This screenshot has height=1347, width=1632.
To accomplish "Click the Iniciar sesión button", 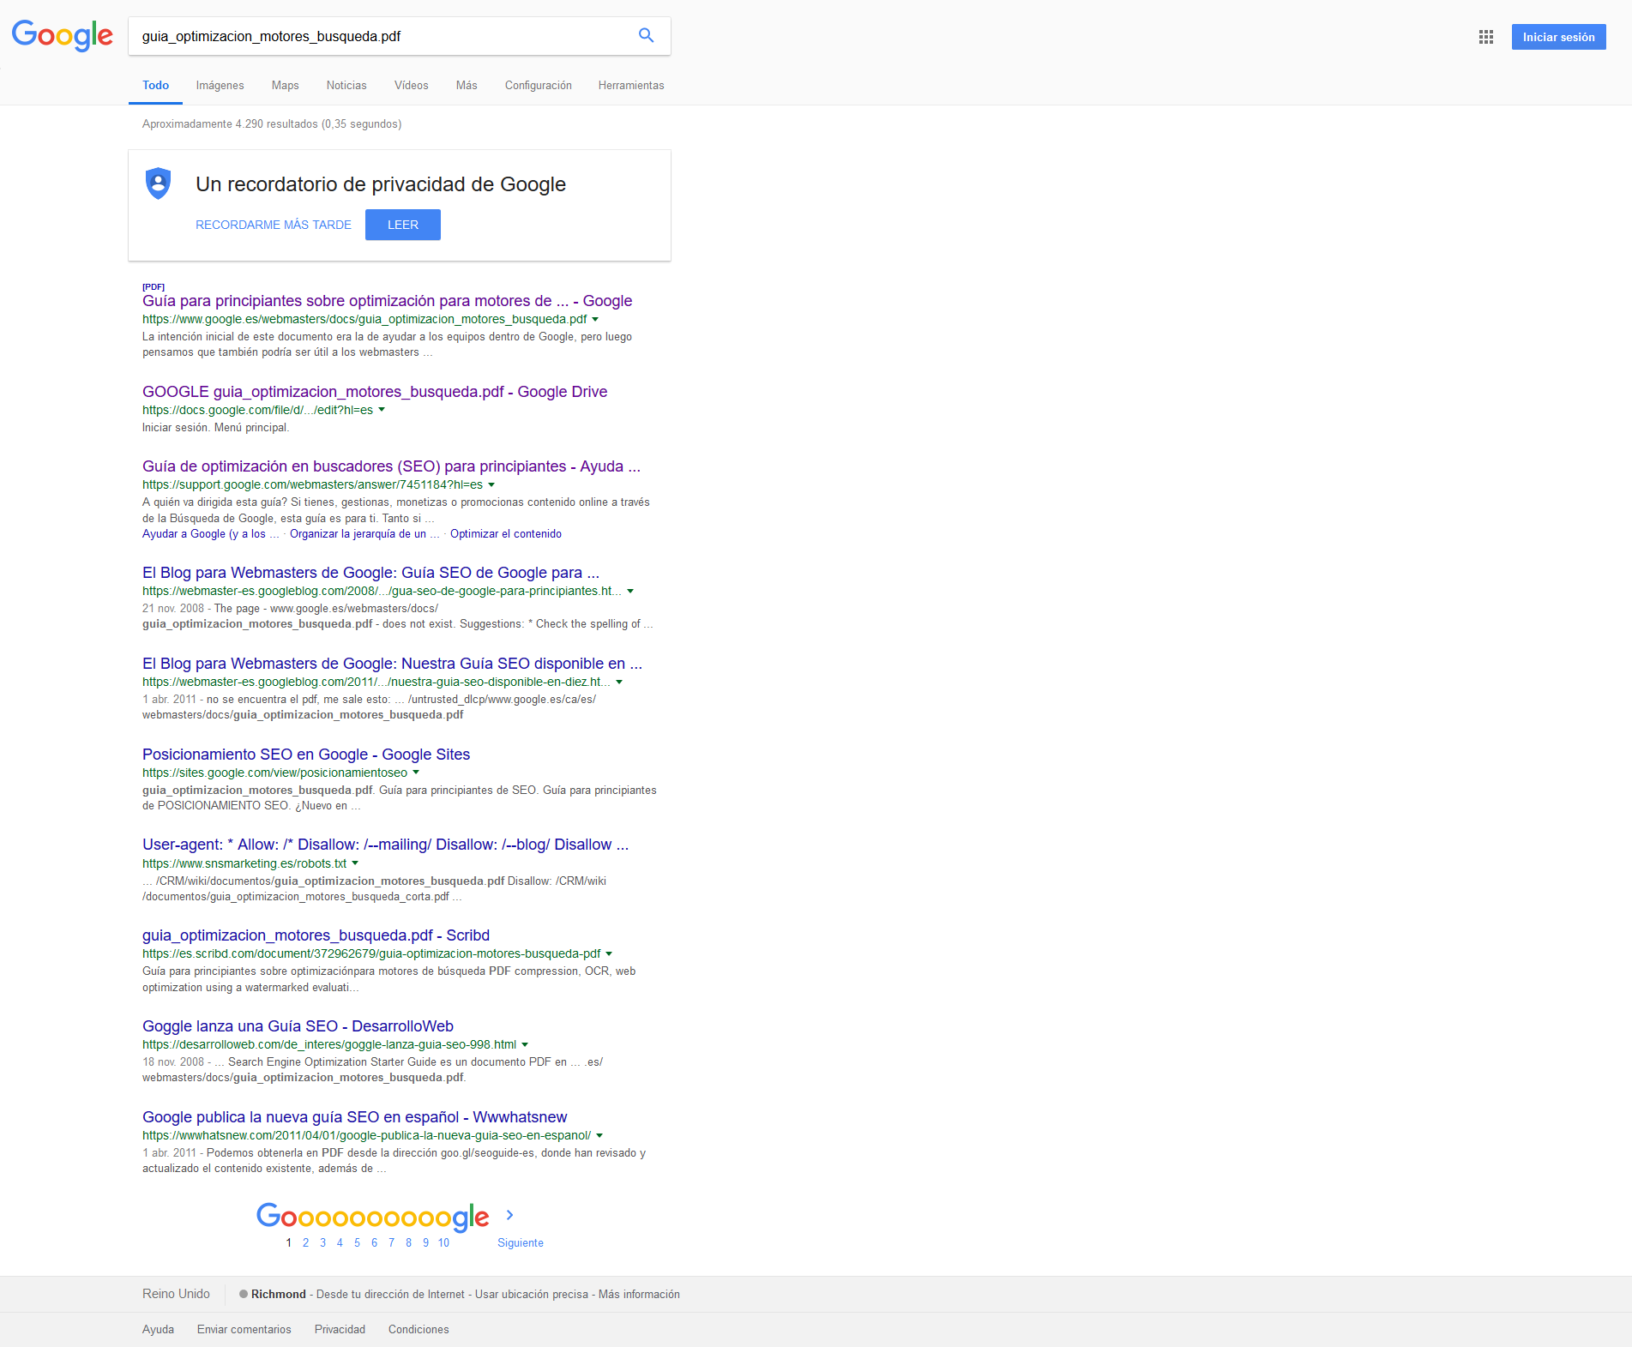I will pos(1558,37).
